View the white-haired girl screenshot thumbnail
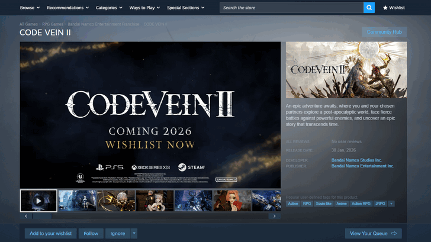431x242 pixels. pyautogui.click(x=155, y=201)
